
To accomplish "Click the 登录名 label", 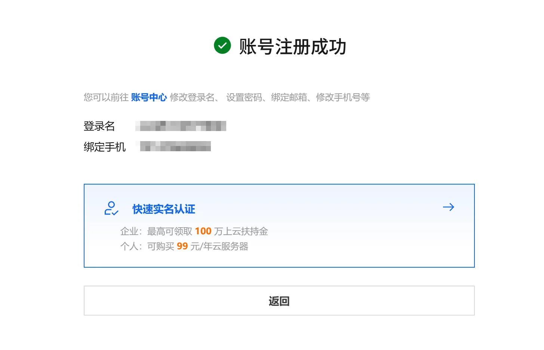I will point(99,126).
